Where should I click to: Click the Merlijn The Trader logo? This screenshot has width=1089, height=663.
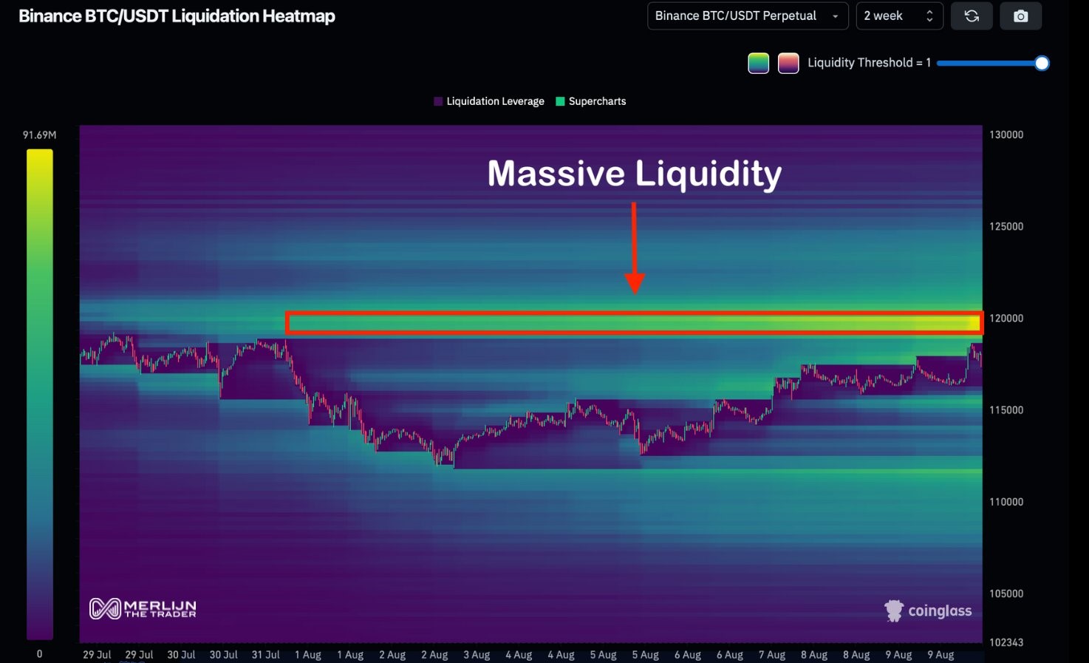pos(142,608)
